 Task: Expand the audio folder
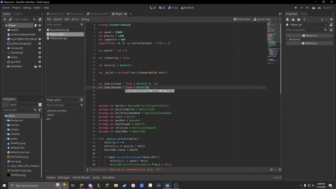click(x=6, y=139)
